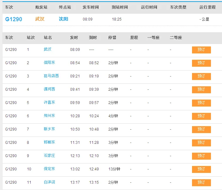
Task: Book ticket for 信阳东 station row
Action: pos(201,63)
